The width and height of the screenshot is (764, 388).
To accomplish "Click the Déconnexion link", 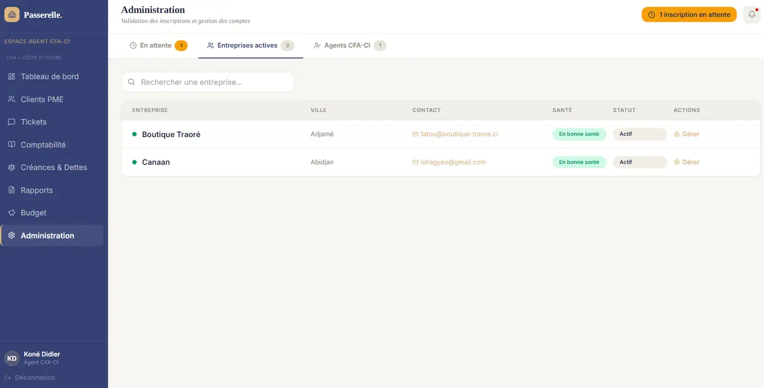I will click(x=30, y=378).
